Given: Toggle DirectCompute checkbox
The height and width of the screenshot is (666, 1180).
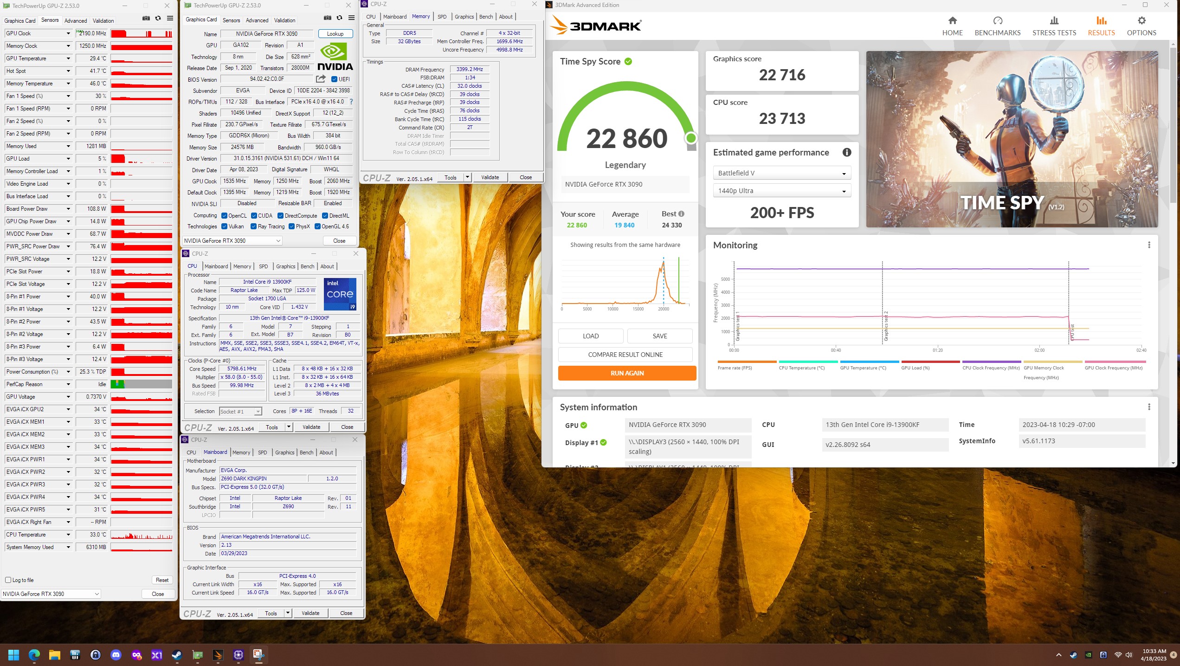Looking at the screenshot, I should [x=280, y=216].
